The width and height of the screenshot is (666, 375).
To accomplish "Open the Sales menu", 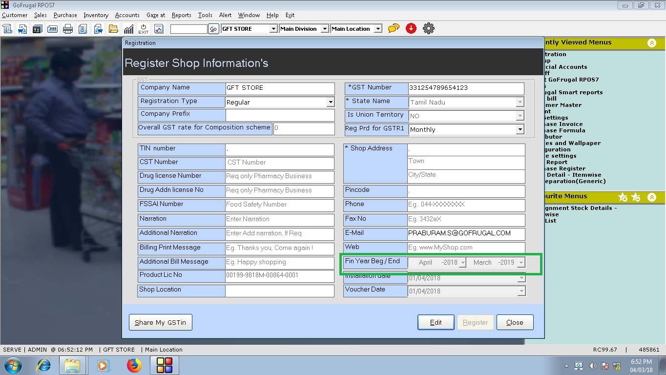I will [41, 15].
